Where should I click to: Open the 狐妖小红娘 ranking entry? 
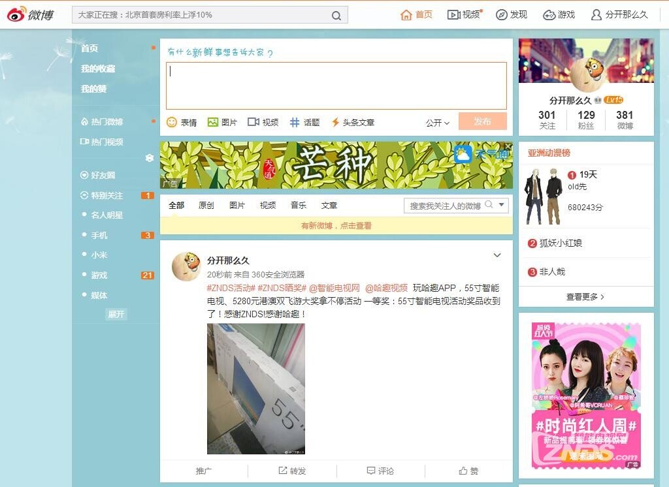pyautogui.click(x=561, y=243)
